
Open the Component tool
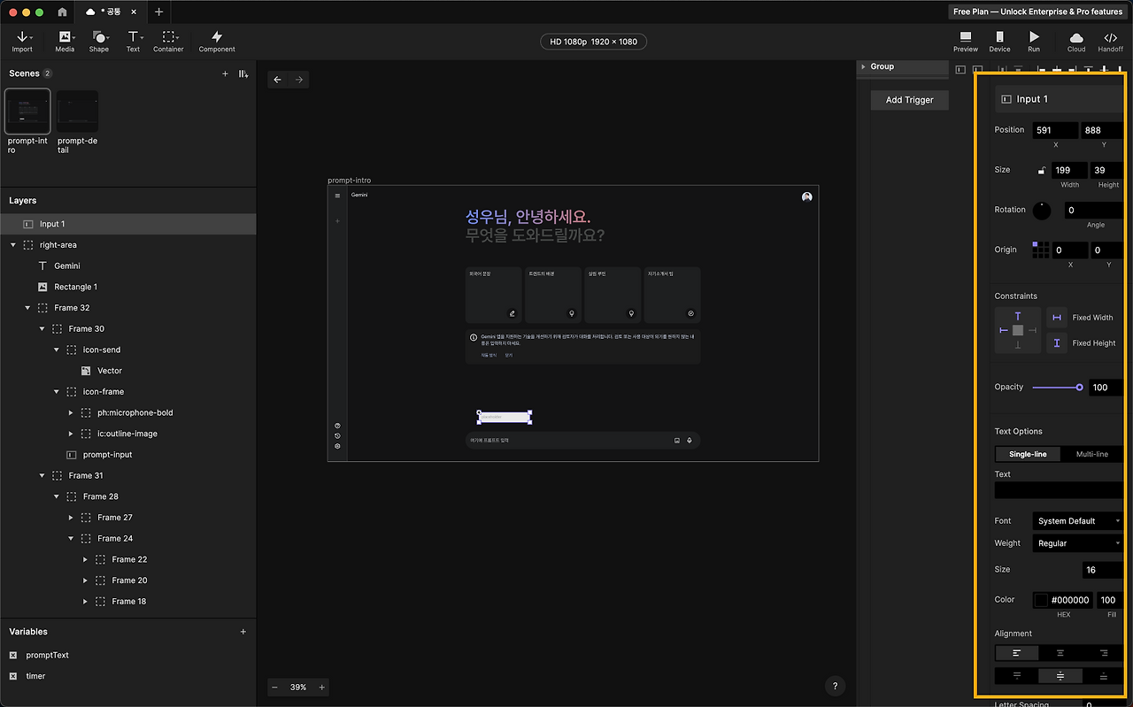pyautogui.click(x=217, y=41)
